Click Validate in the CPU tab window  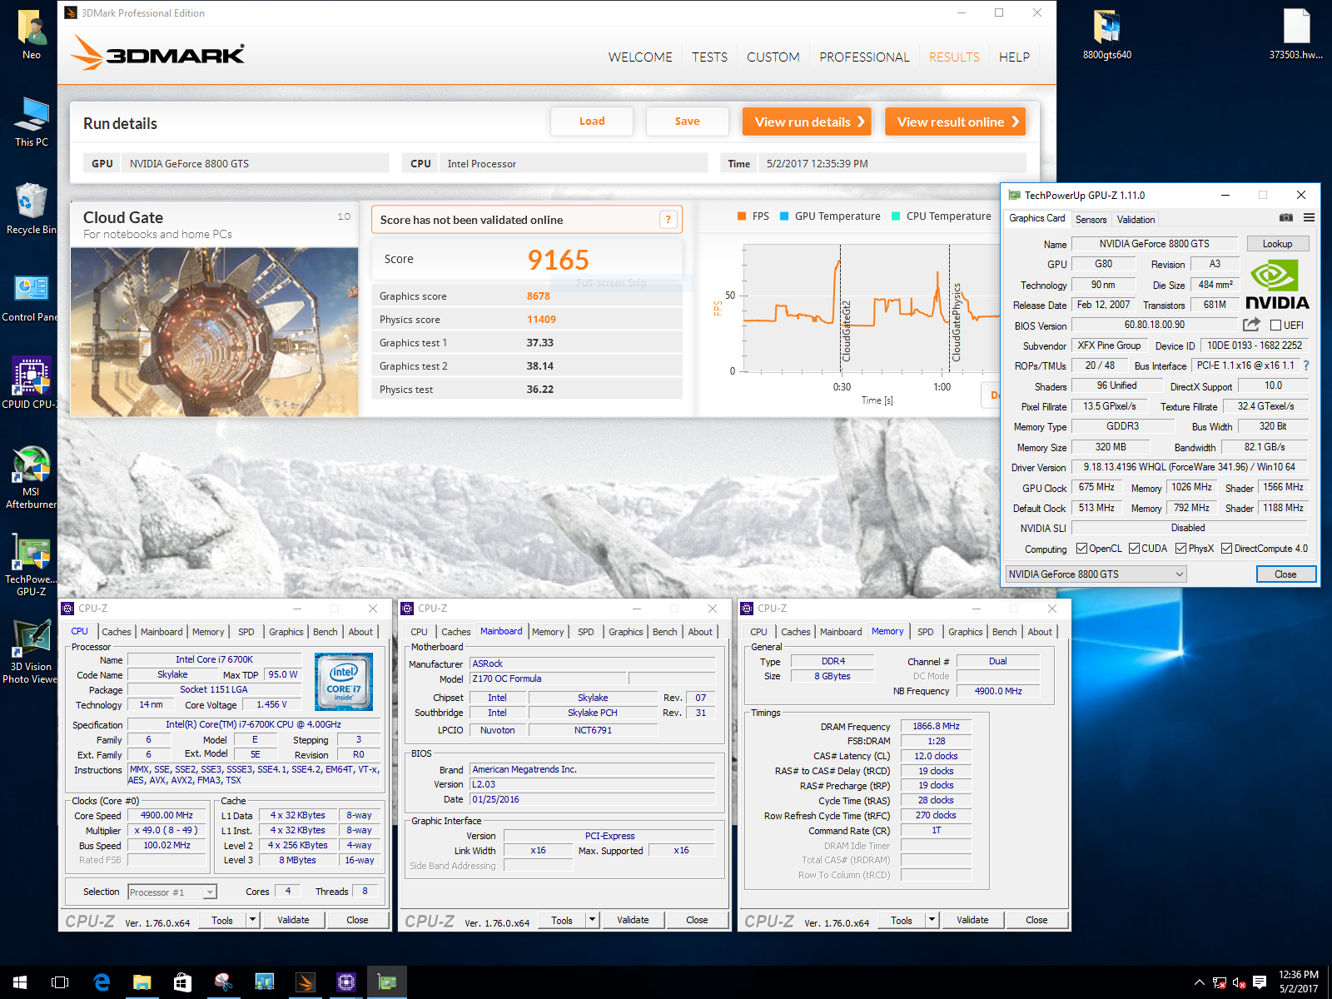293,920
